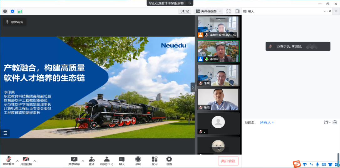
Task: Unmute microphone with 解除静音 button
Action: (x=8, y=160)
